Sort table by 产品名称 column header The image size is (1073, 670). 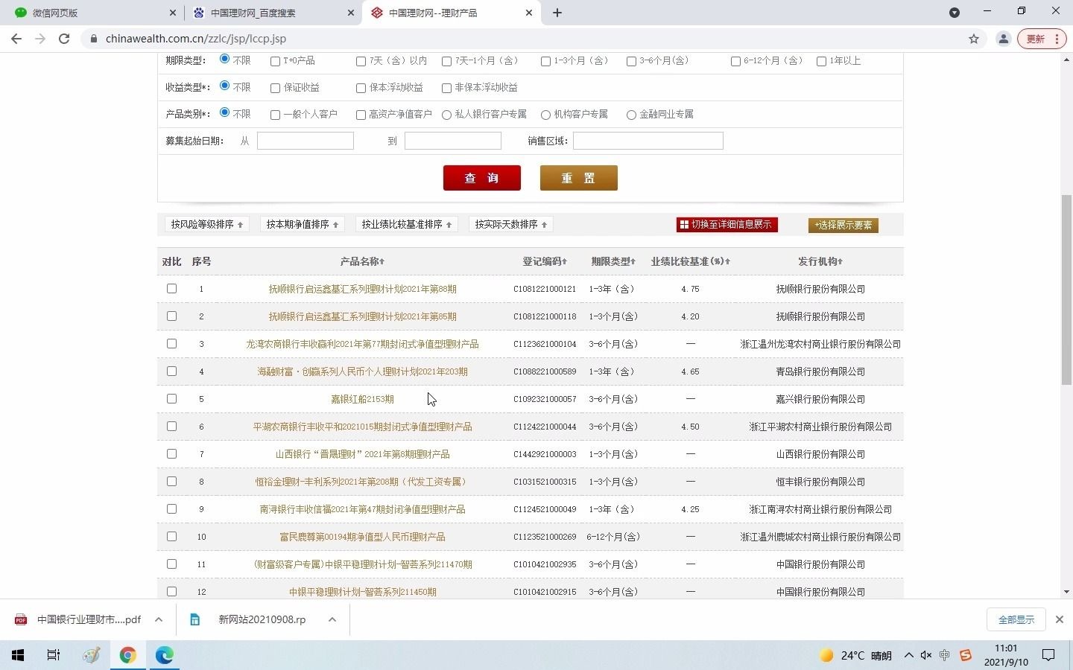[x=362, y=261]
